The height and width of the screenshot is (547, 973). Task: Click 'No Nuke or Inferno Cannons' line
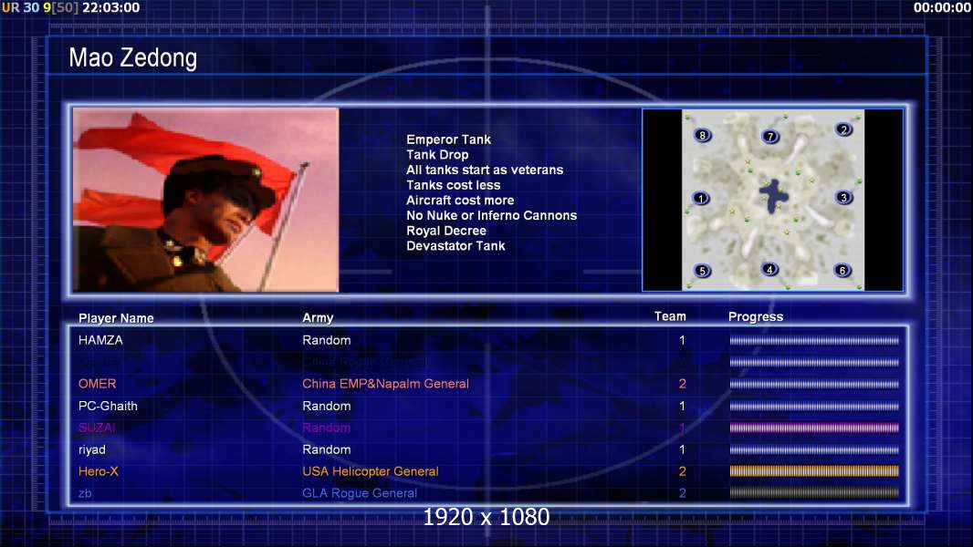(491, 215)
